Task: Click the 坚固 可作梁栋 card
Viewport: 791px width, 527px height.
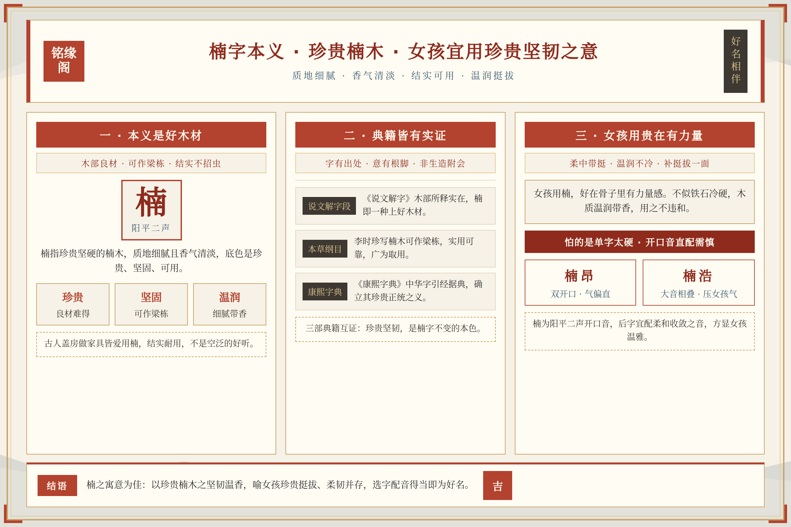Action: pos(151,304)
